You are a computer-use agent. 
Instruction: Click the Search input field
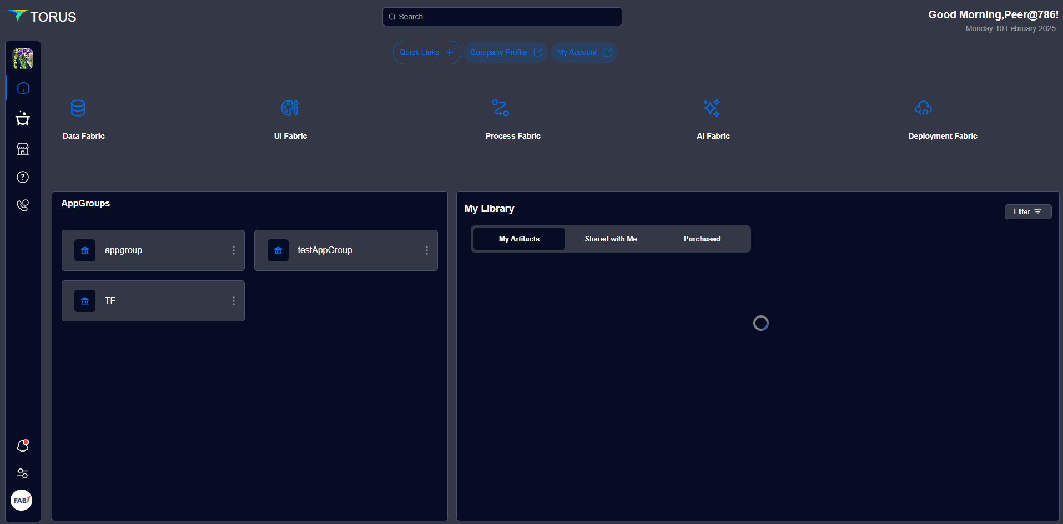[502, 17]
